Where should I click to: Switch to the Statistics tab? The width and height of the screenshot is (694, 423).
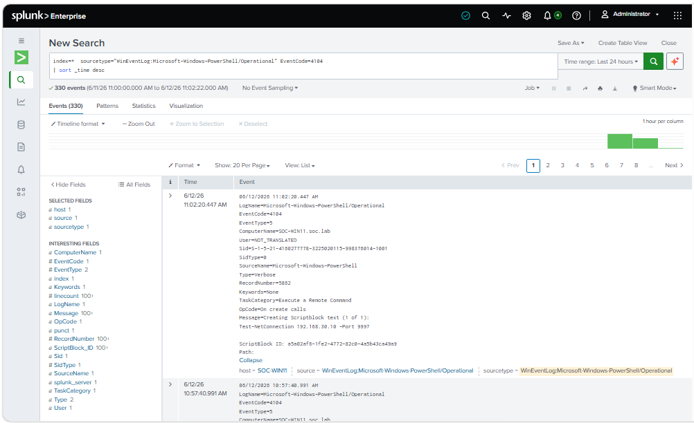(x=143, y=106)
